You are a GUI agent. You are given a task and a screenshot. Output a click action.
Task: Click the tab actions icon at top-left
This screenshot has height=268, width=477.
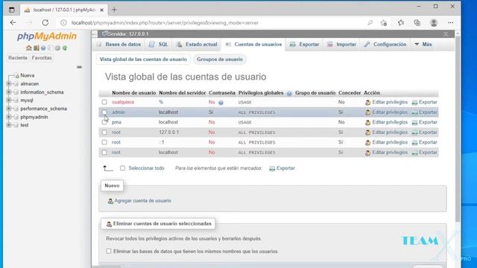click(x=12, y=10)
